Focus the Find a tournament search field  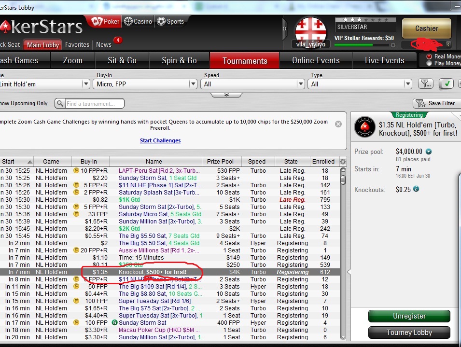95,103
